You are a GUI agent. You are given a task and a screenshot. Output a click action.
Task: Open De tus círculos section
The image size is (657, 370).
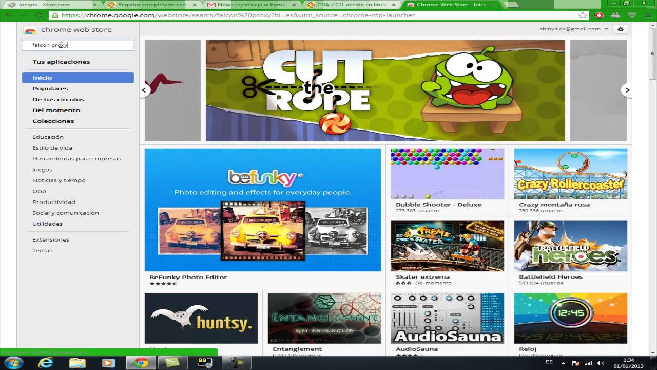(x=59, y=99)
